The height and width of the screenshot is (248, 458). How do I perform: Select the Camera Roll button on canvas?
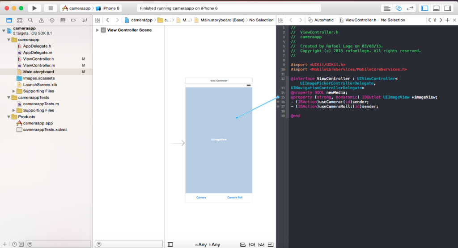pyautogui.click(x=234, y=197)
